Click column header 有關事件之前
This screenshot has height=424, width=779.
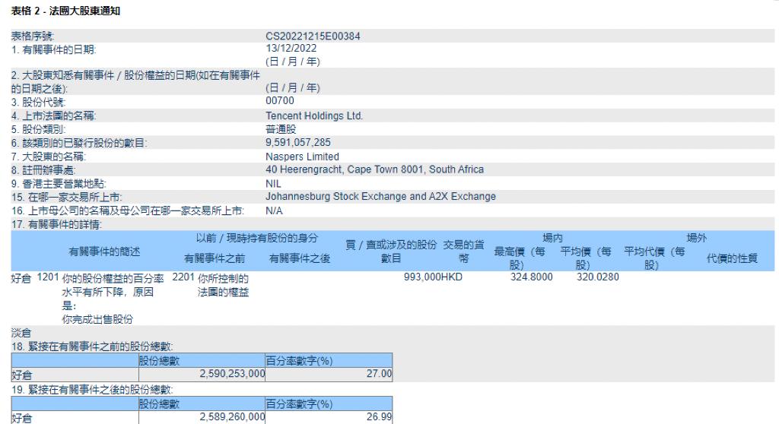pos(214,258)
